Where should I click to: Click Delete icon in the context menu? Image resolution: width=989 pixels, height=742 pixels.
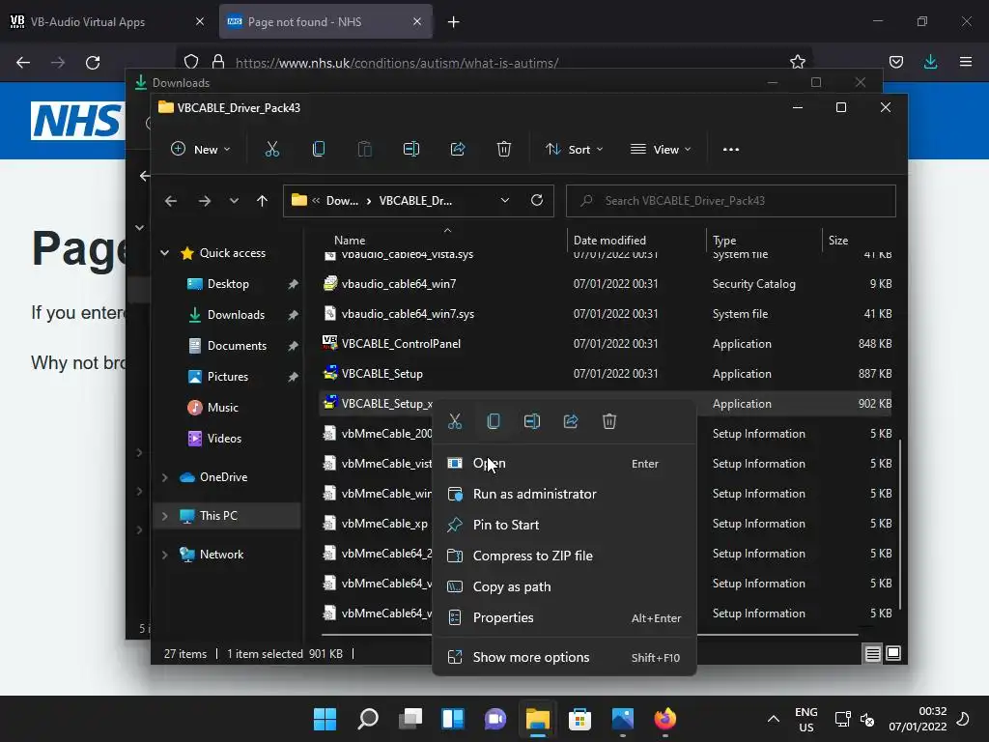coord(609,421)
